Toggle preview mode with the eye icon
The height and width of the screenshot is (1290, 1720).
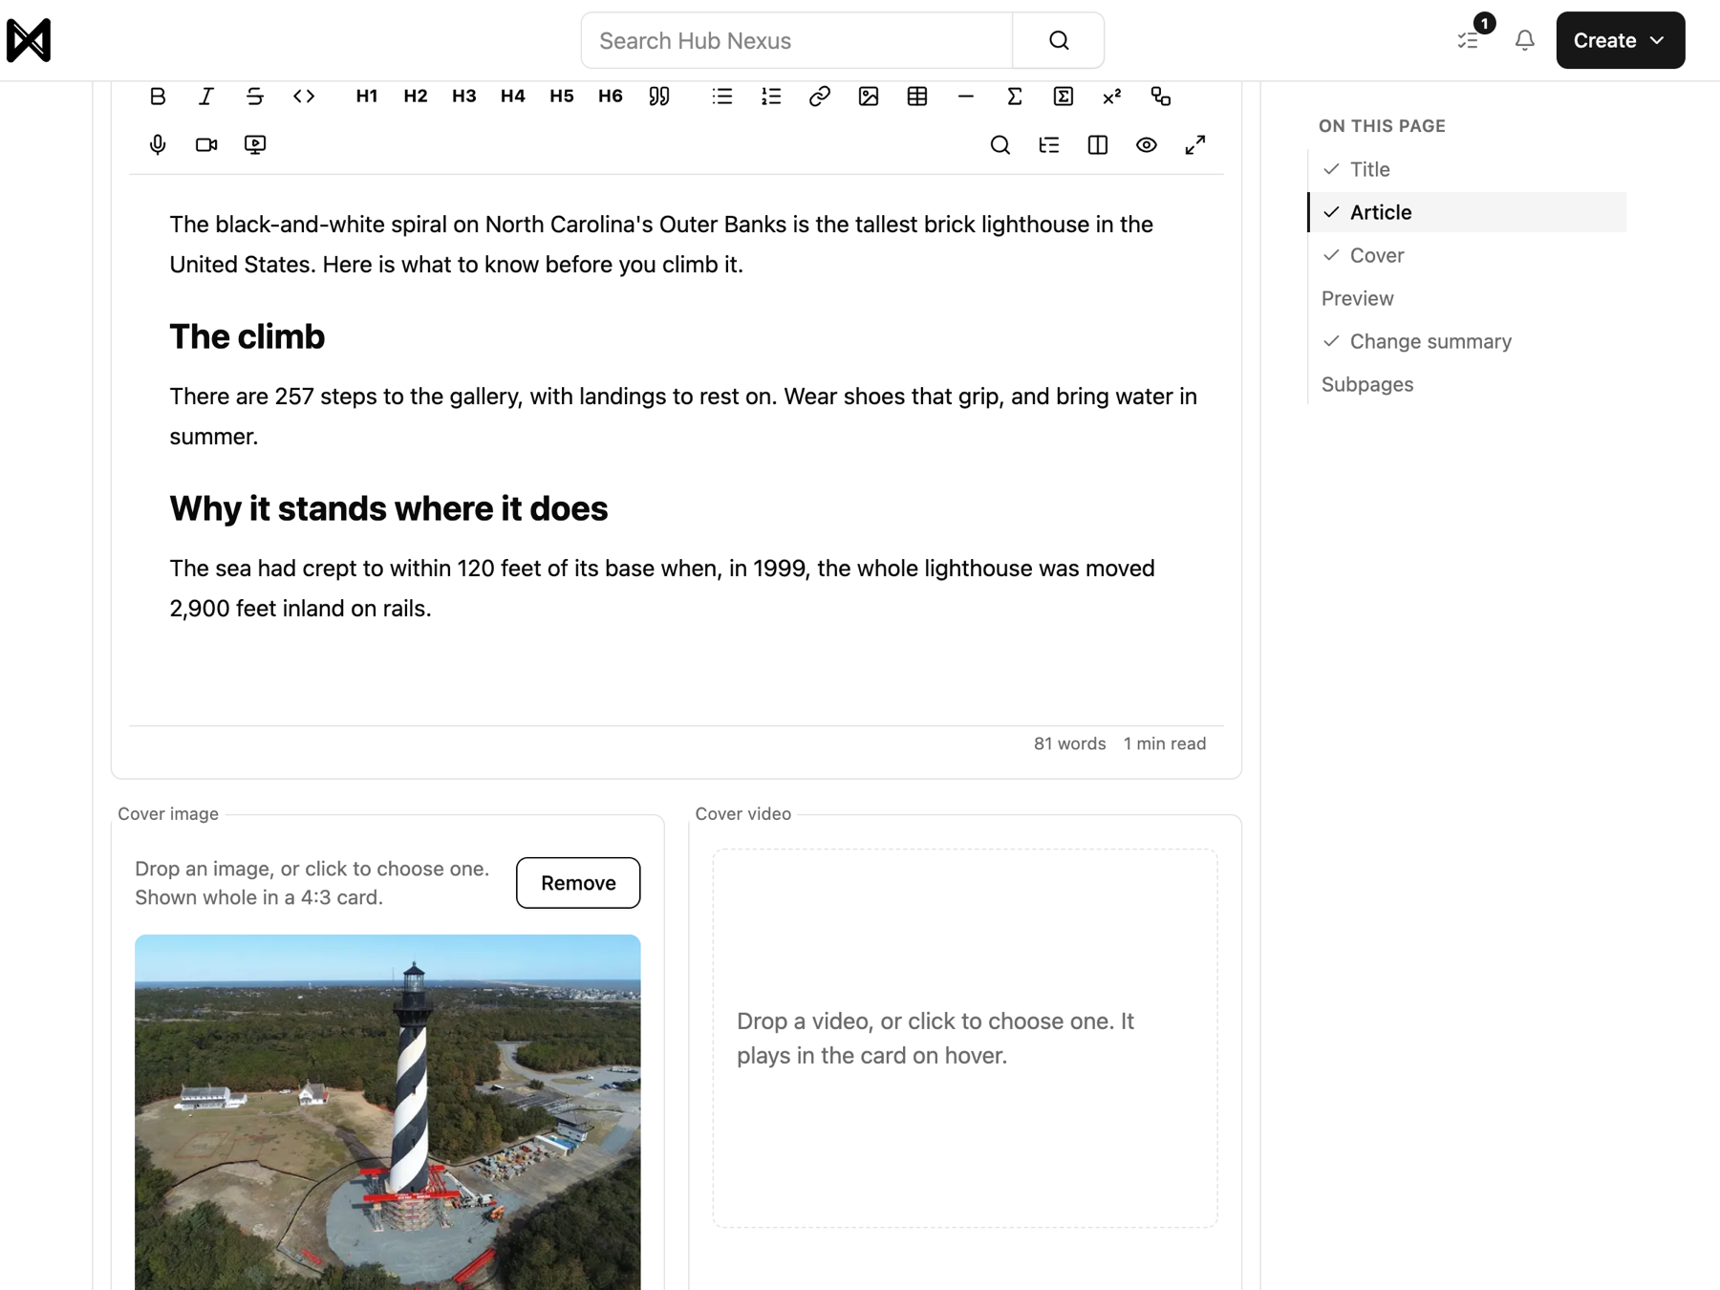pyautogui.click(x=1147, y=145)
